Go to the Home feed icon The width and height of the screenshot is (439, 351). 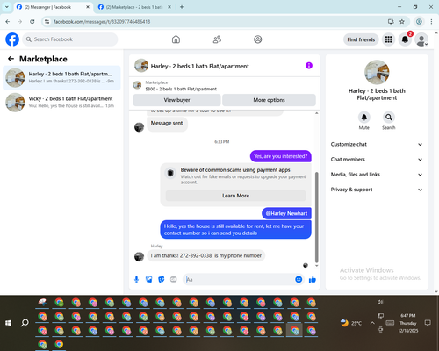tap(176, 39)
